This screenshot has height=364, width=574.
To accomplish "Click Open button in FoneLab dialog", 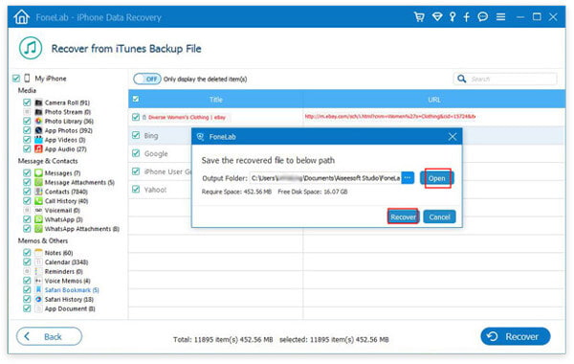I will click(x=437, y=178).
